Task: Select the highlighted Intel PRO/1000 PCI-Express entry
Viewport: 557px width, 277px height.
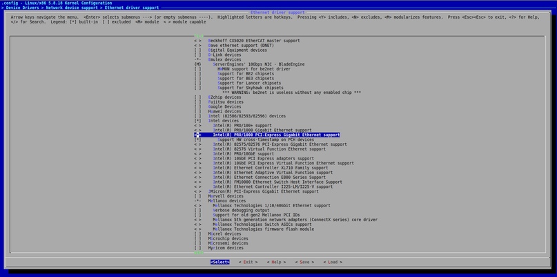Action: [x=276, y=135]
